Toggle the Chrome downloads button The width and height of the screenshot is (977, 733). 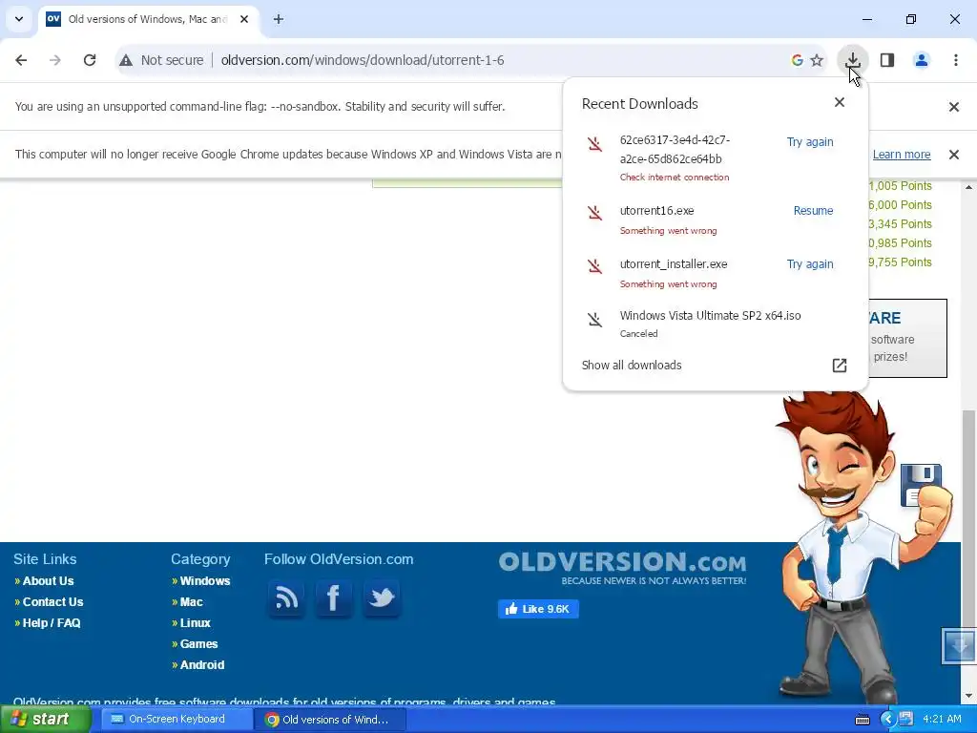(x=852, y=60)
